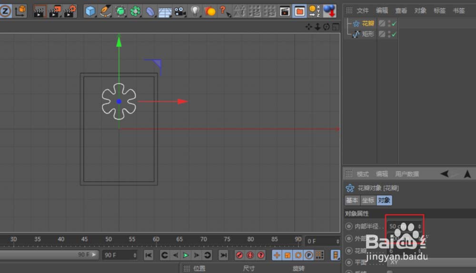Toggle the green checkmark of 花瓣 object
Screen dimensions: 476x273
coord(394,23)
